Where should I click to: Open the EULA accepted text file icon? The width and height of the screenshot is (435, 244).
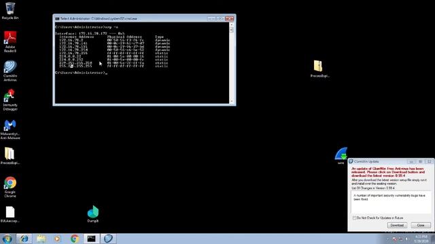coord(10,214)
